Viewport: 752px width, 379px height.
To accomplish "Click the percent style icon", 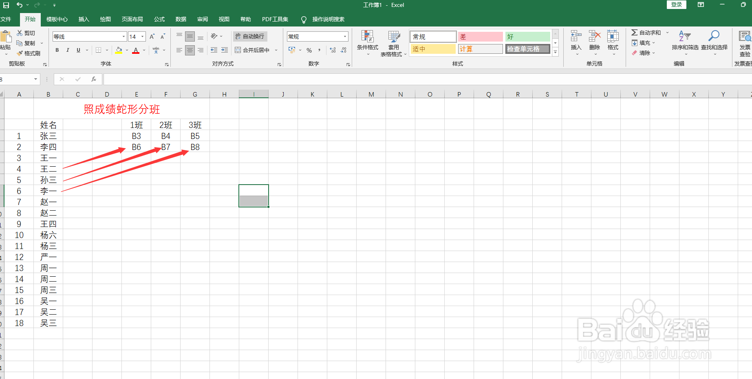I will 309,50.
